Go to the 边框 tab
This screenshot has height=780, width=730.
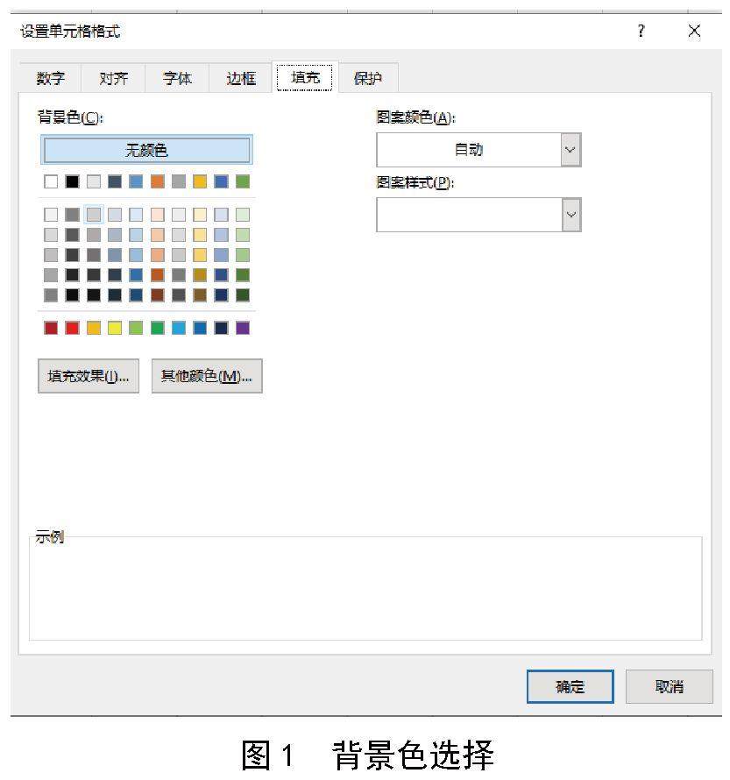coord(241,79)
